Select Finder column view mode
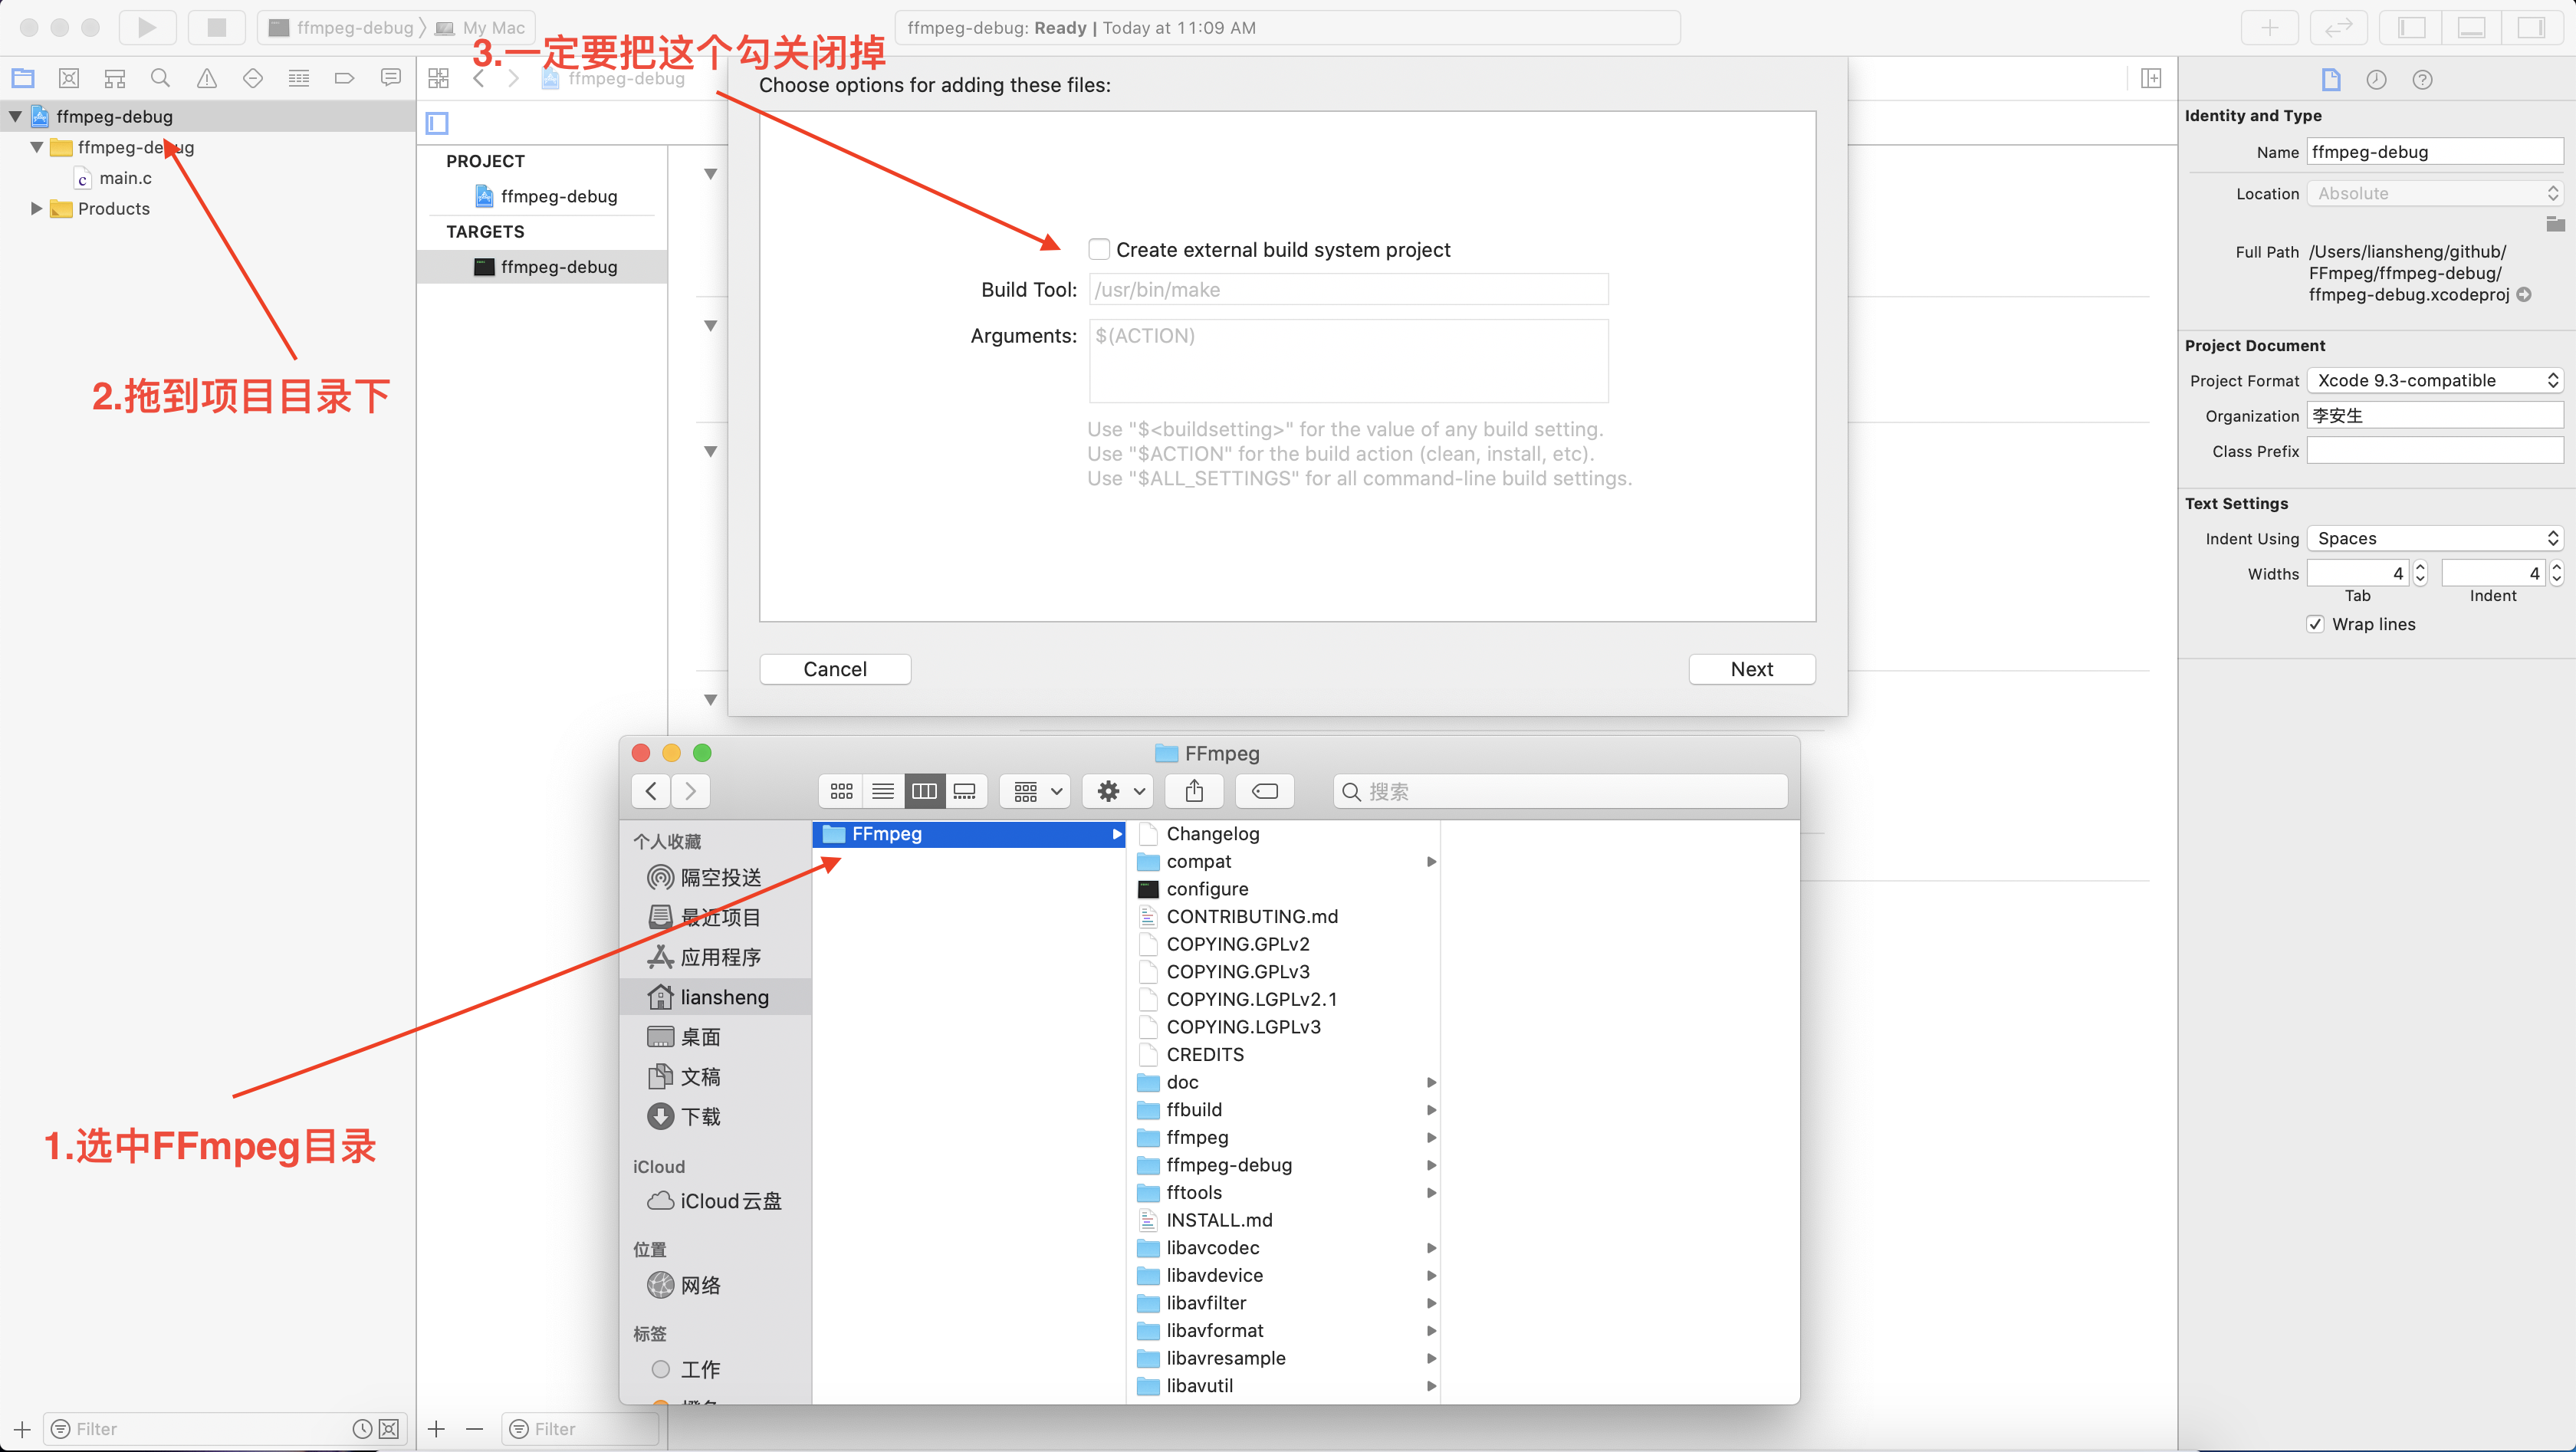 (924, 791)
